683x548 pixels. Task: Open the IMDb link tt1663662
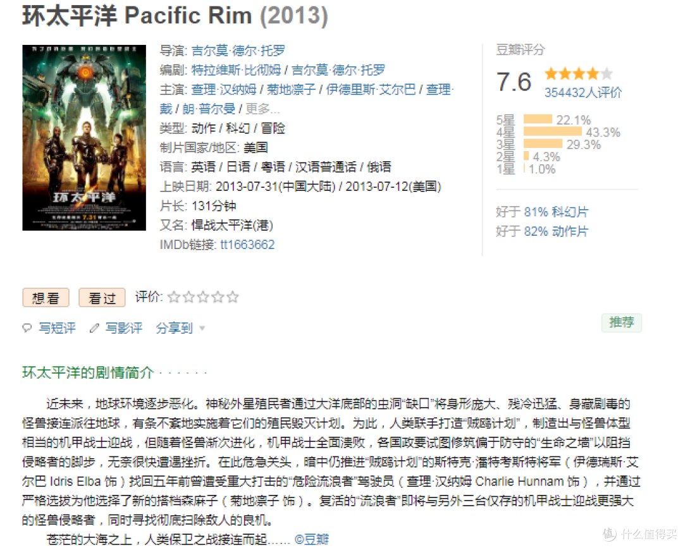pos(247,245)
